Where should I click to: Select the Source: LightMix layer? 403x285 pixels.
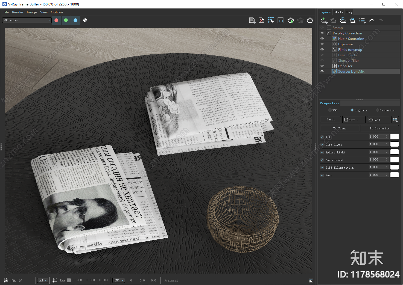tap(359, 71)
